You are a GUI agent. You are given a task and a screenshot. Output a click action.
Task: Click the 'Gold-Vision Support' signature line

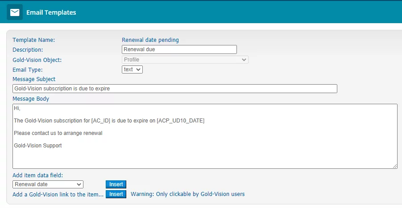[38, 146]
